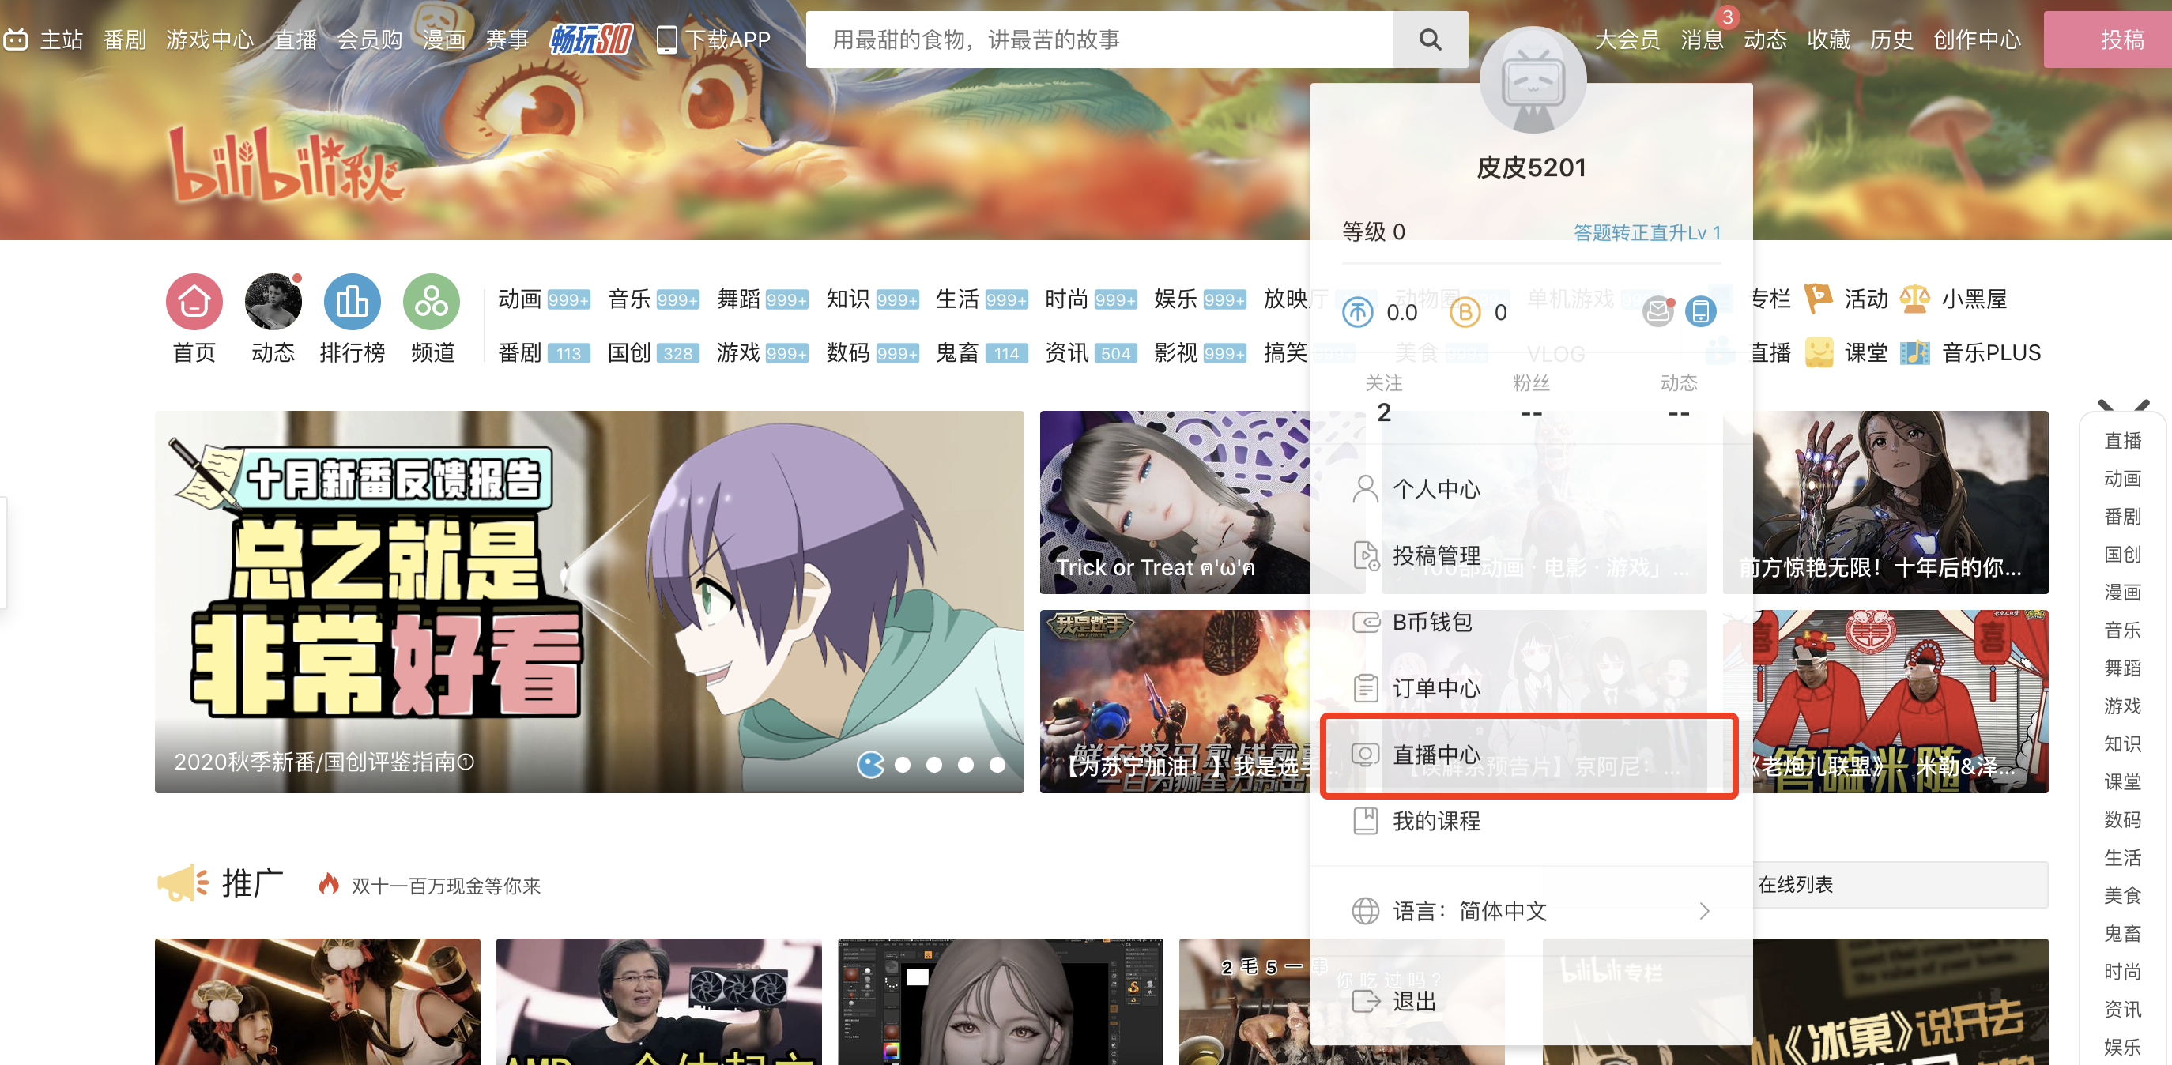Image resolution: width=2172 pixels, height=1065 pixels.
Task: Click the 双十一百万现金等你来 promo link
Action: [446, 886]
